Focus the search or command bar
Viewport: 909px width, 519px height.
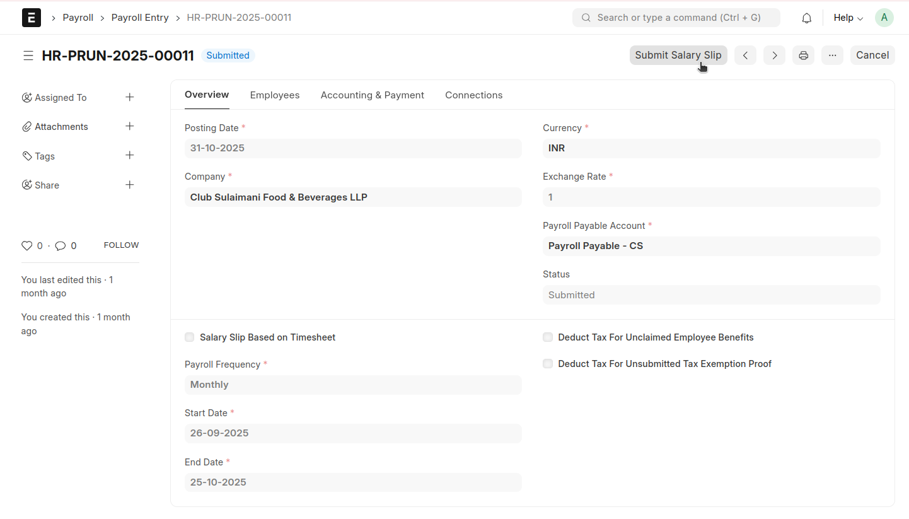(676, 18)
